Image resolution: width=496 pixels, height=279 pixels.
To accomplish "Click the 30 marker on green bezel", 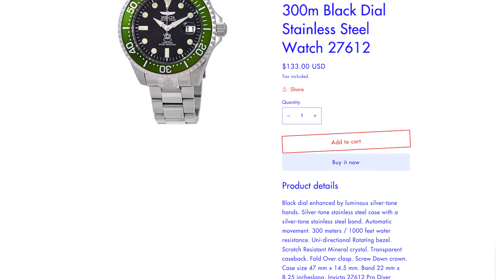I will (165, 69).
